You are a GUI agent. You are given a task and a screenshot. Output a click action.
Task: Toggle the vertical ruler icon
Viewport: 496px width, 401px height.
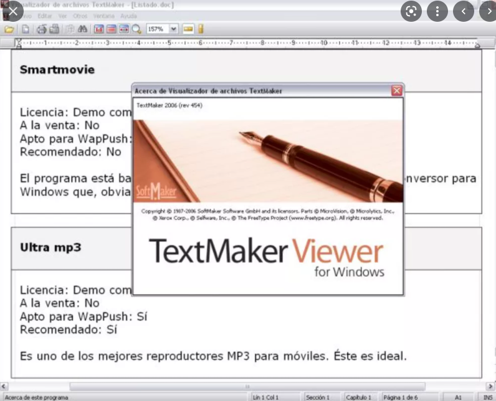point(201,29)
